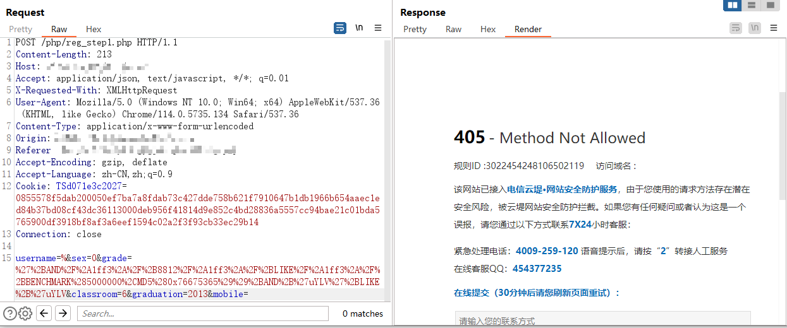Viewport: 787px width, 328px height.
Task: Click the Content-Length: 213 header line
Action: (64, 54)
